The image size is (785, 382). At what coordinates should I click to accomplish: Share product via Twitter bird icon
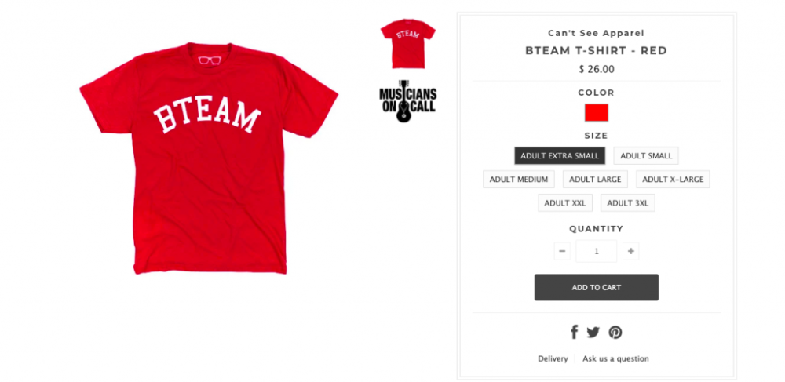[593, 332]
